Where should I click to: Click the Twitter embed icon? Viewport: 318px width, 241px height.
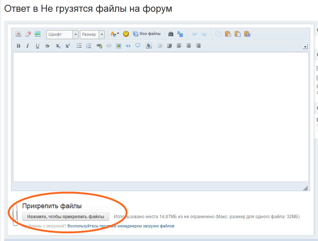(149, 46)
